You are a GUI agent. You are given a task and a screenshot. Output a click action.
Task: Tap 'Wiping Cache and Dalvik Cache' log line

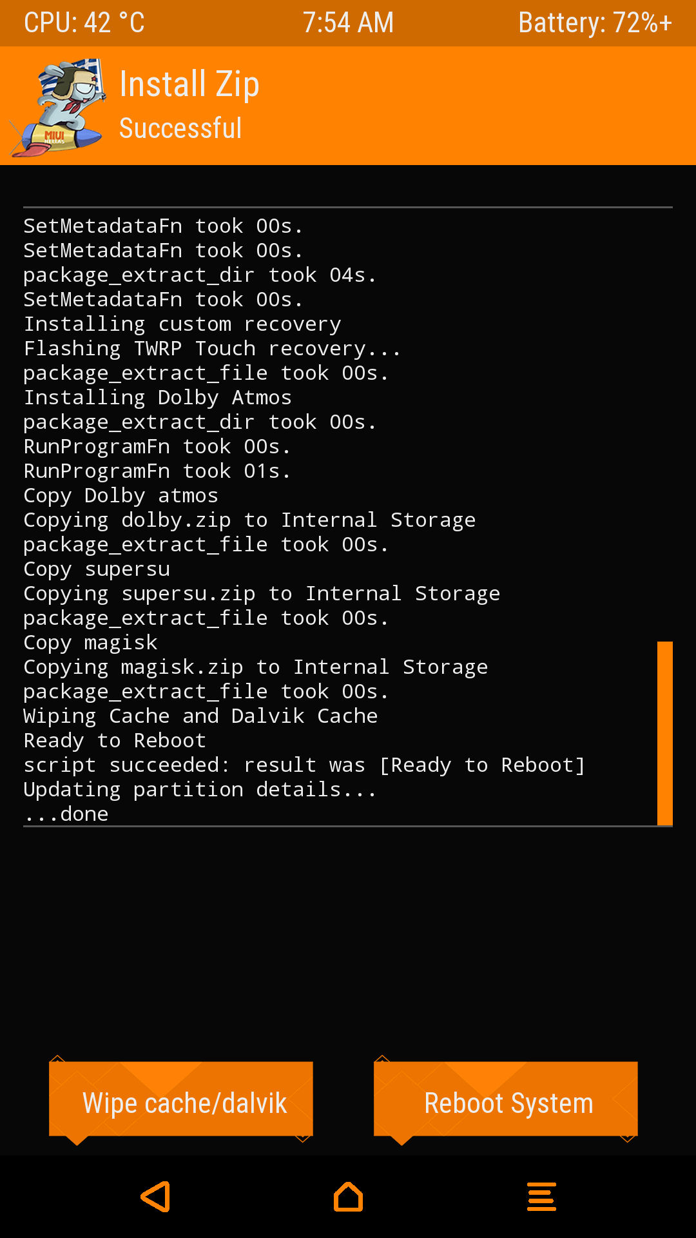click(x=200, y=716)
